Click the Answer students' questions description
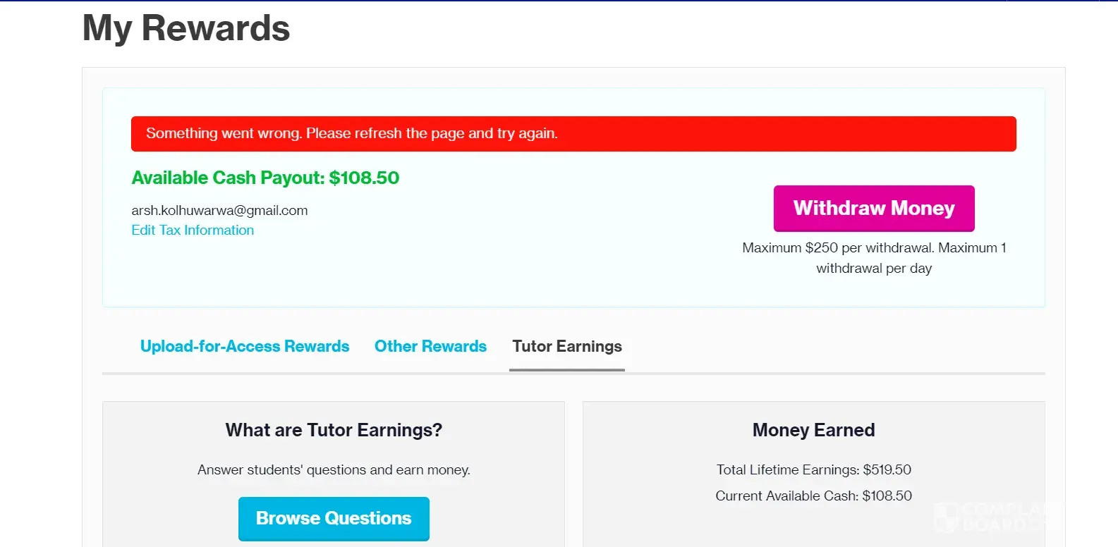This screenshot has height=547, width=1118. pyautogui.click(x=334, y=469)
